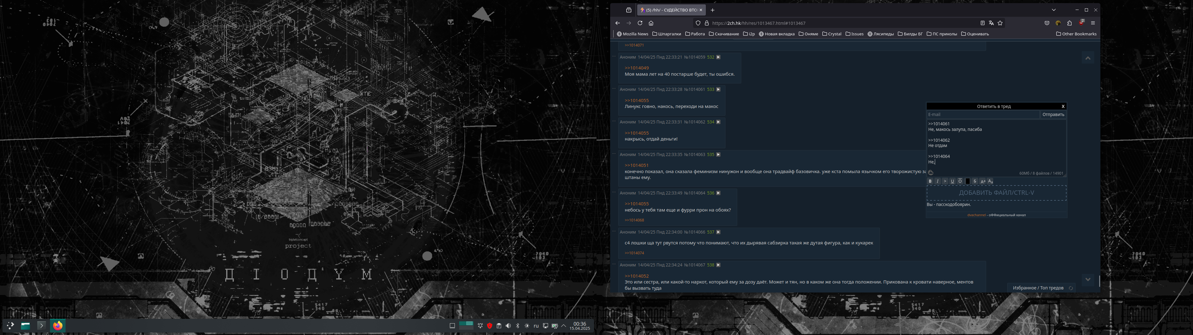The image size is (1193, 335).
Task: Open the Шпаргалки bookmarks folder
Action: [666, 34]
